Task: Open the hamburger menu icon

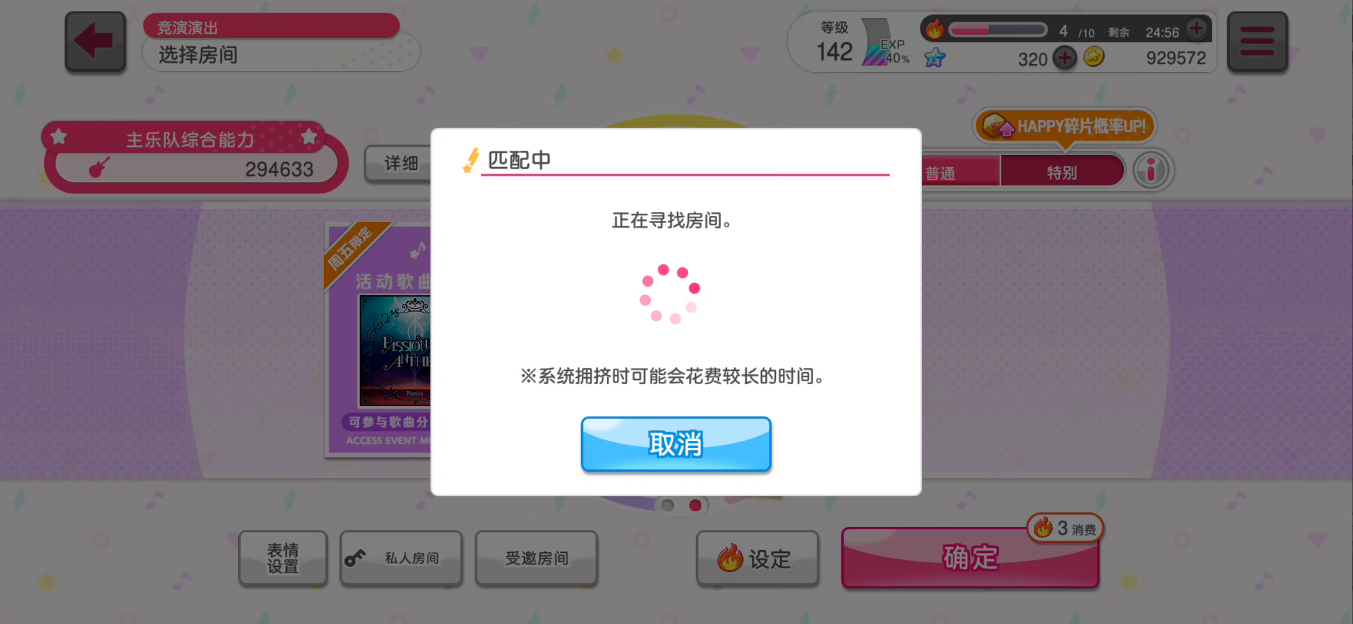Action: [x=1257, y=42]
